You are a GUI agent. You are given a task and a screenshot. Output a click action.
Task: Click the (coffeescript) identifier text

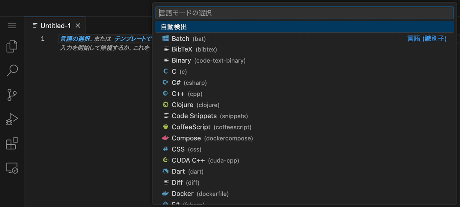click(x=233, y=127)
